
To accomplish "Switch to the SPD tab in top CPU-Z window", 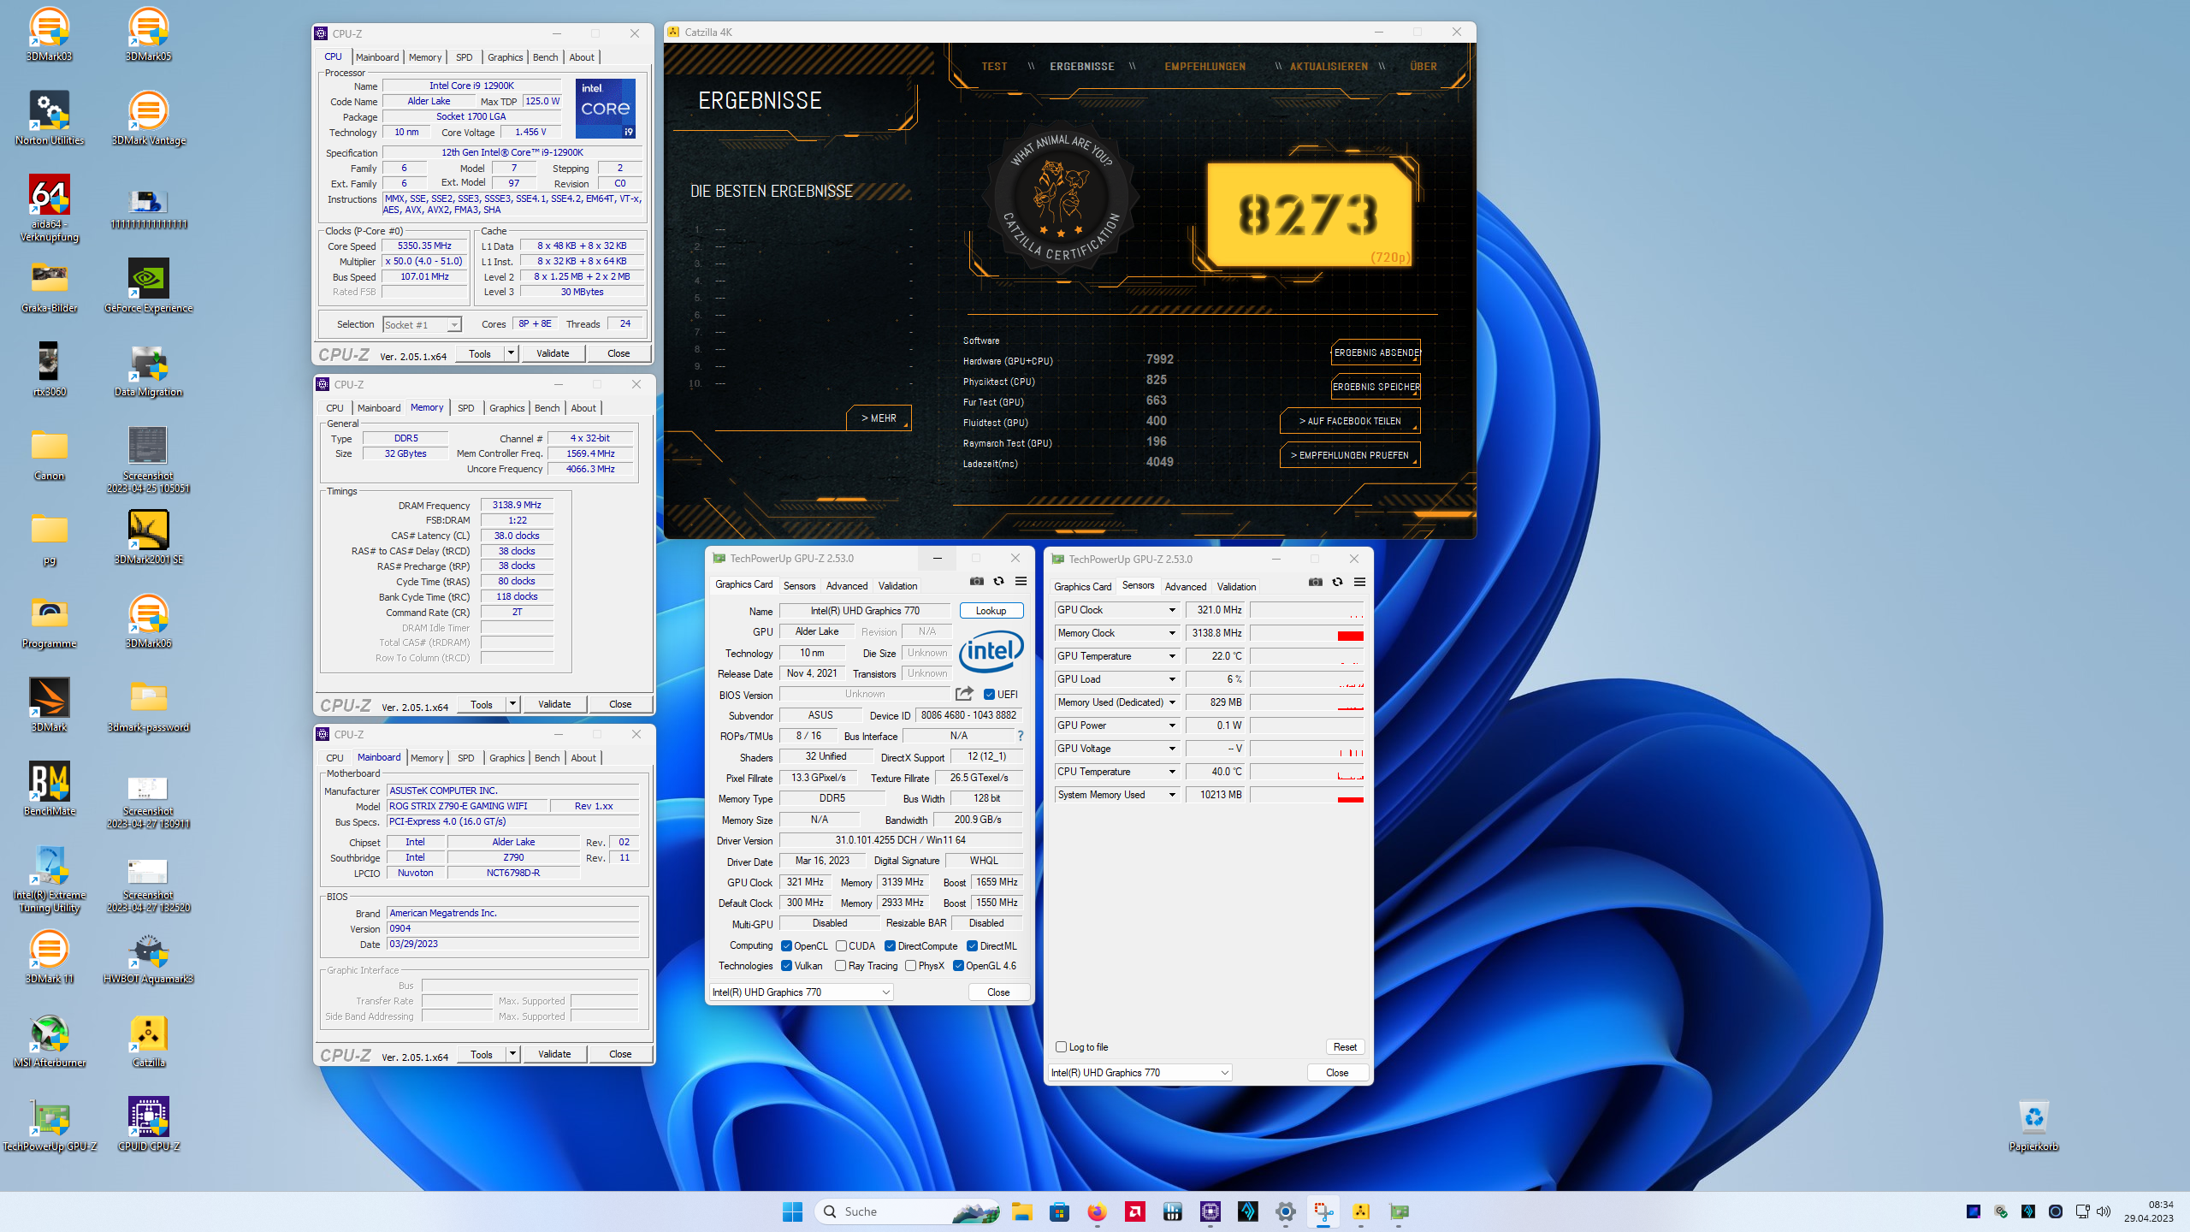I will tap(464, 57).
